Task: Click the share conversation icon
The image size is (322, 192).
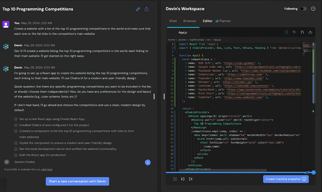Action: (147, 9)
